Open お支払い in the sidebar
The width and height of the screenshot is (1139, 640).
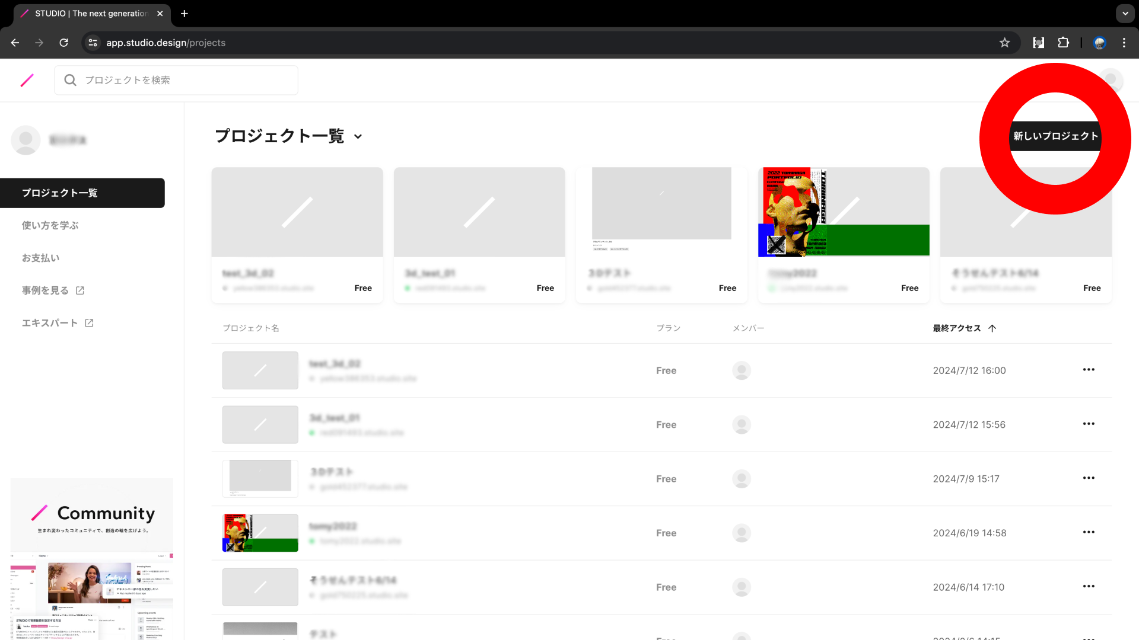[41, 258]
